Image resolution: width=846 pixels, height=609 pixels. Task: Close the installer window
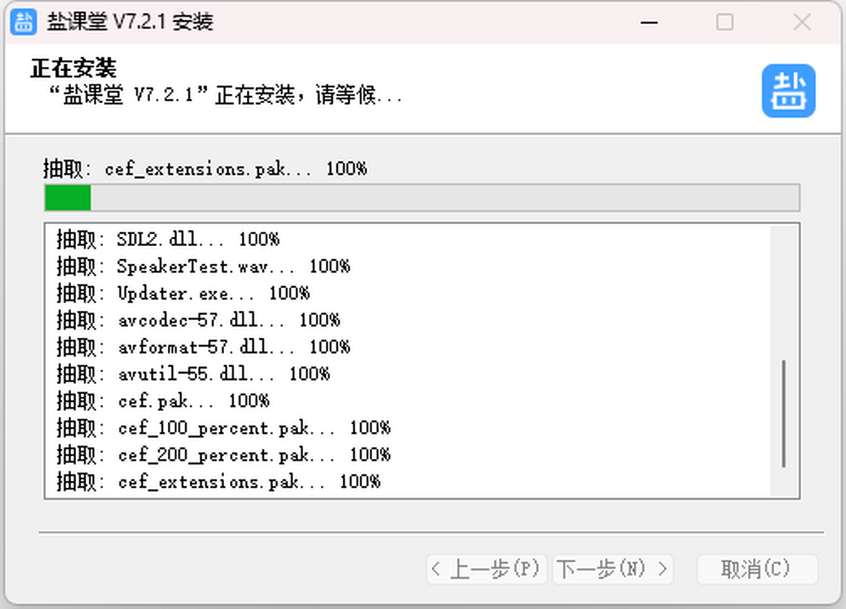point(802,22)
